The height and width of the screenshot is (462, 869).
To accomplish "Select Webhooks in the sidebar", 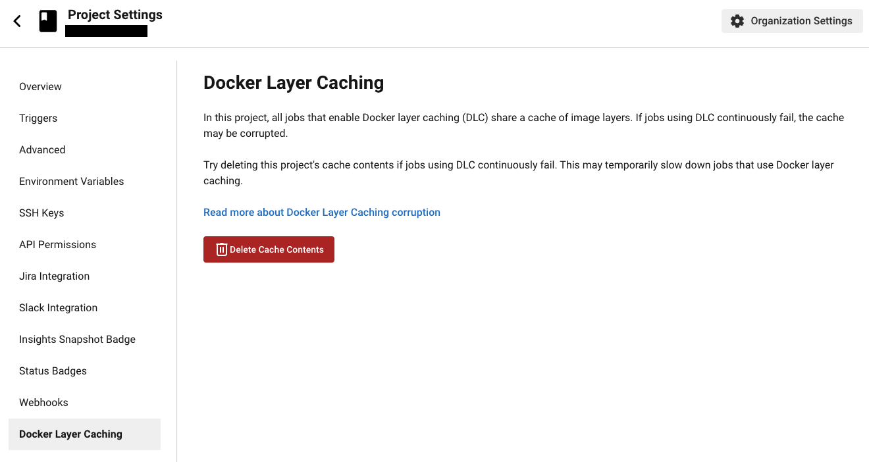I will tap(43, 403).
